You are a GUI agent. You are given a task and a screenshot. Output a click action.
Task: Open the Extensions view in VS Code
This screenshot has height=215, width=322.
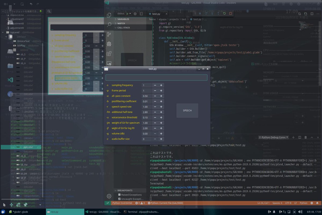[x=109, y=53]
